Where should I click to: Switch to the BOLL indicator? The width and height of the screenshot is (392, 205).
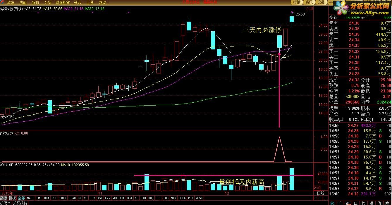pyautogui.click(x=182, y=198)
